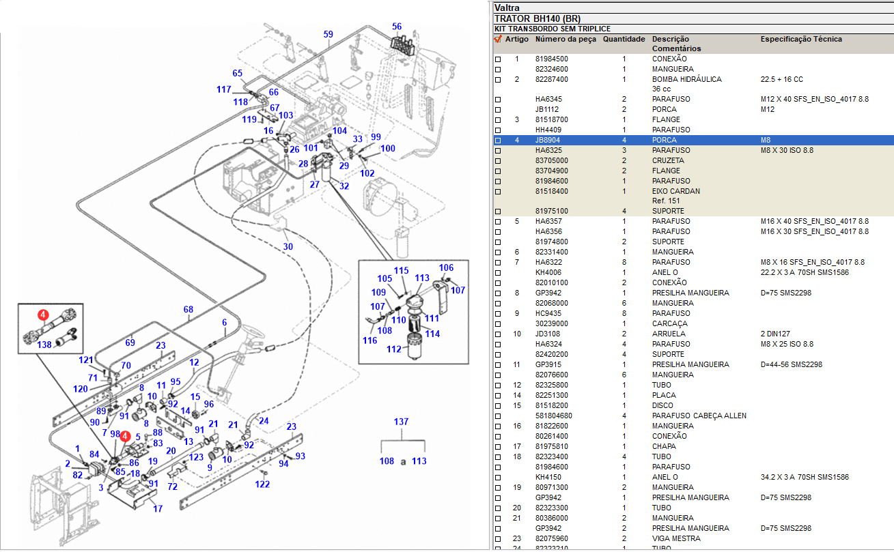Click callout 112 on the filter element

pos(394,349)
